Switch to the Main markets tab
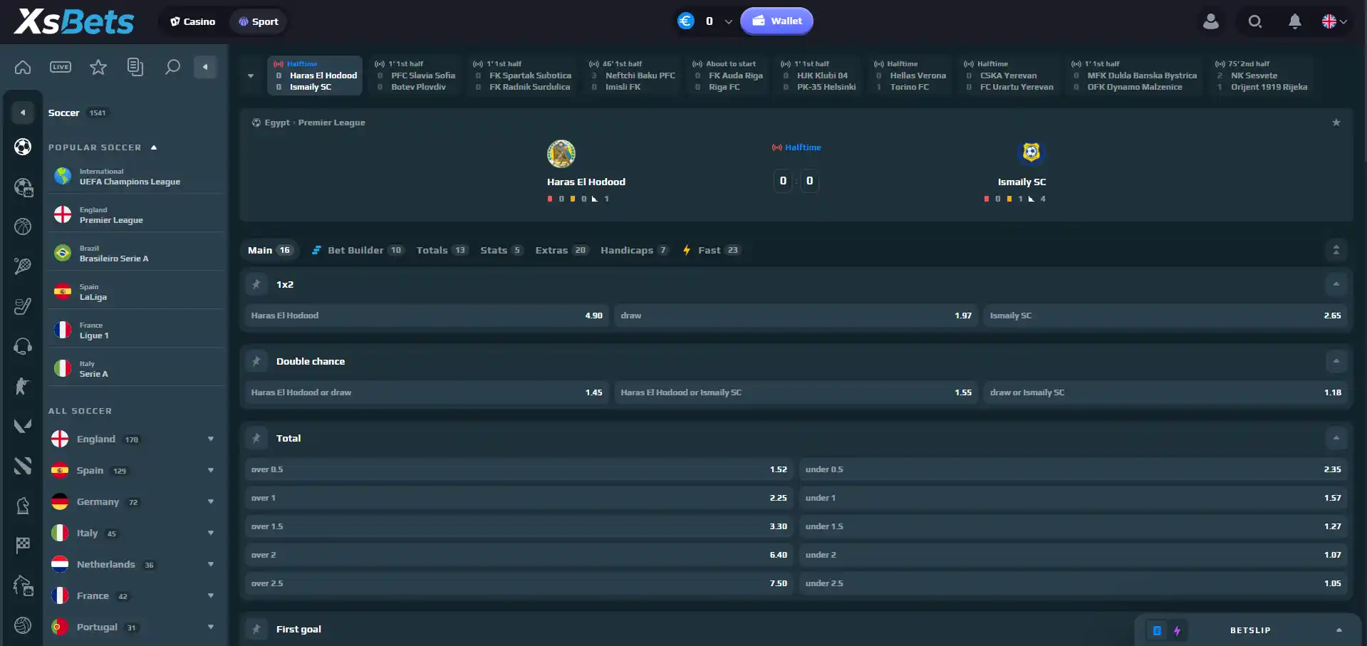 pos(270,250)
